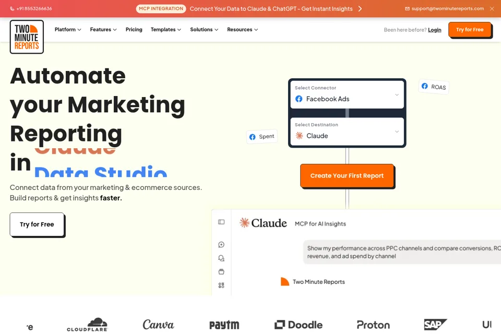The image size is (501, 334).
Task: Open the Select Connector dropdown
Action: coord(347,94)
